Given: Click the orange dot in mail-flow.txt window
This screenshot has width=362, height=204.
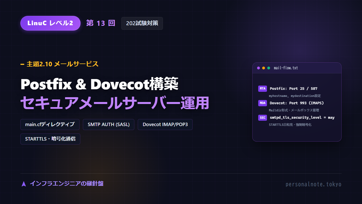Looking at the screenshot, I should [264, 68].
